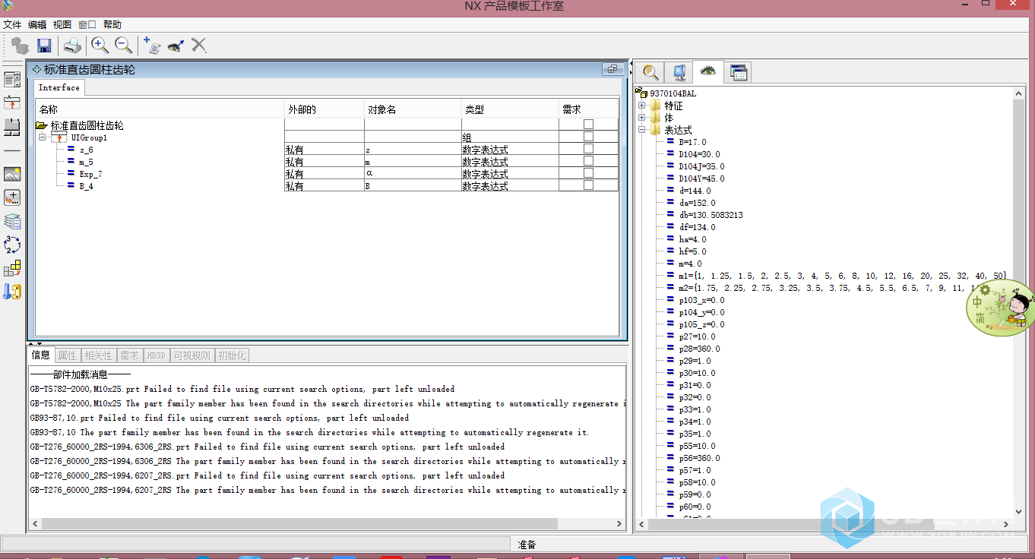Select the 标准直齿圆柱齿轮 root folder row
The width and height of the screenshot is (1035, 559).
[87, 125]
